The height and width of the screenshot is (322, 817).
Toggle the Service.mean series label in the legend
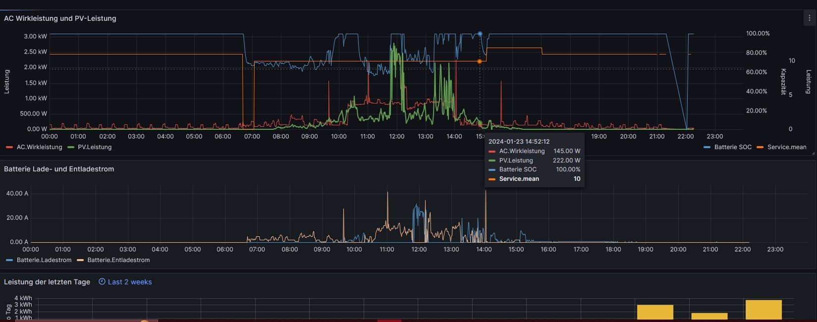click(786, 147)
